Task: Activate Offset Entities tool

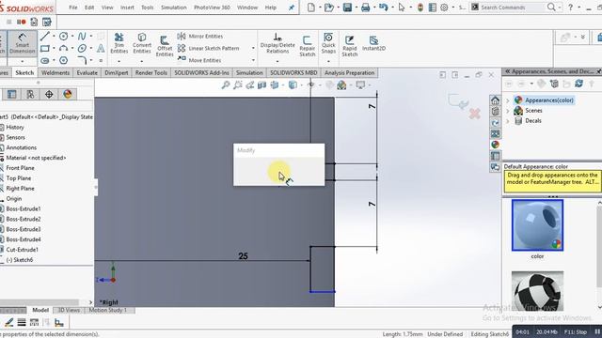Action: point(165,46)
